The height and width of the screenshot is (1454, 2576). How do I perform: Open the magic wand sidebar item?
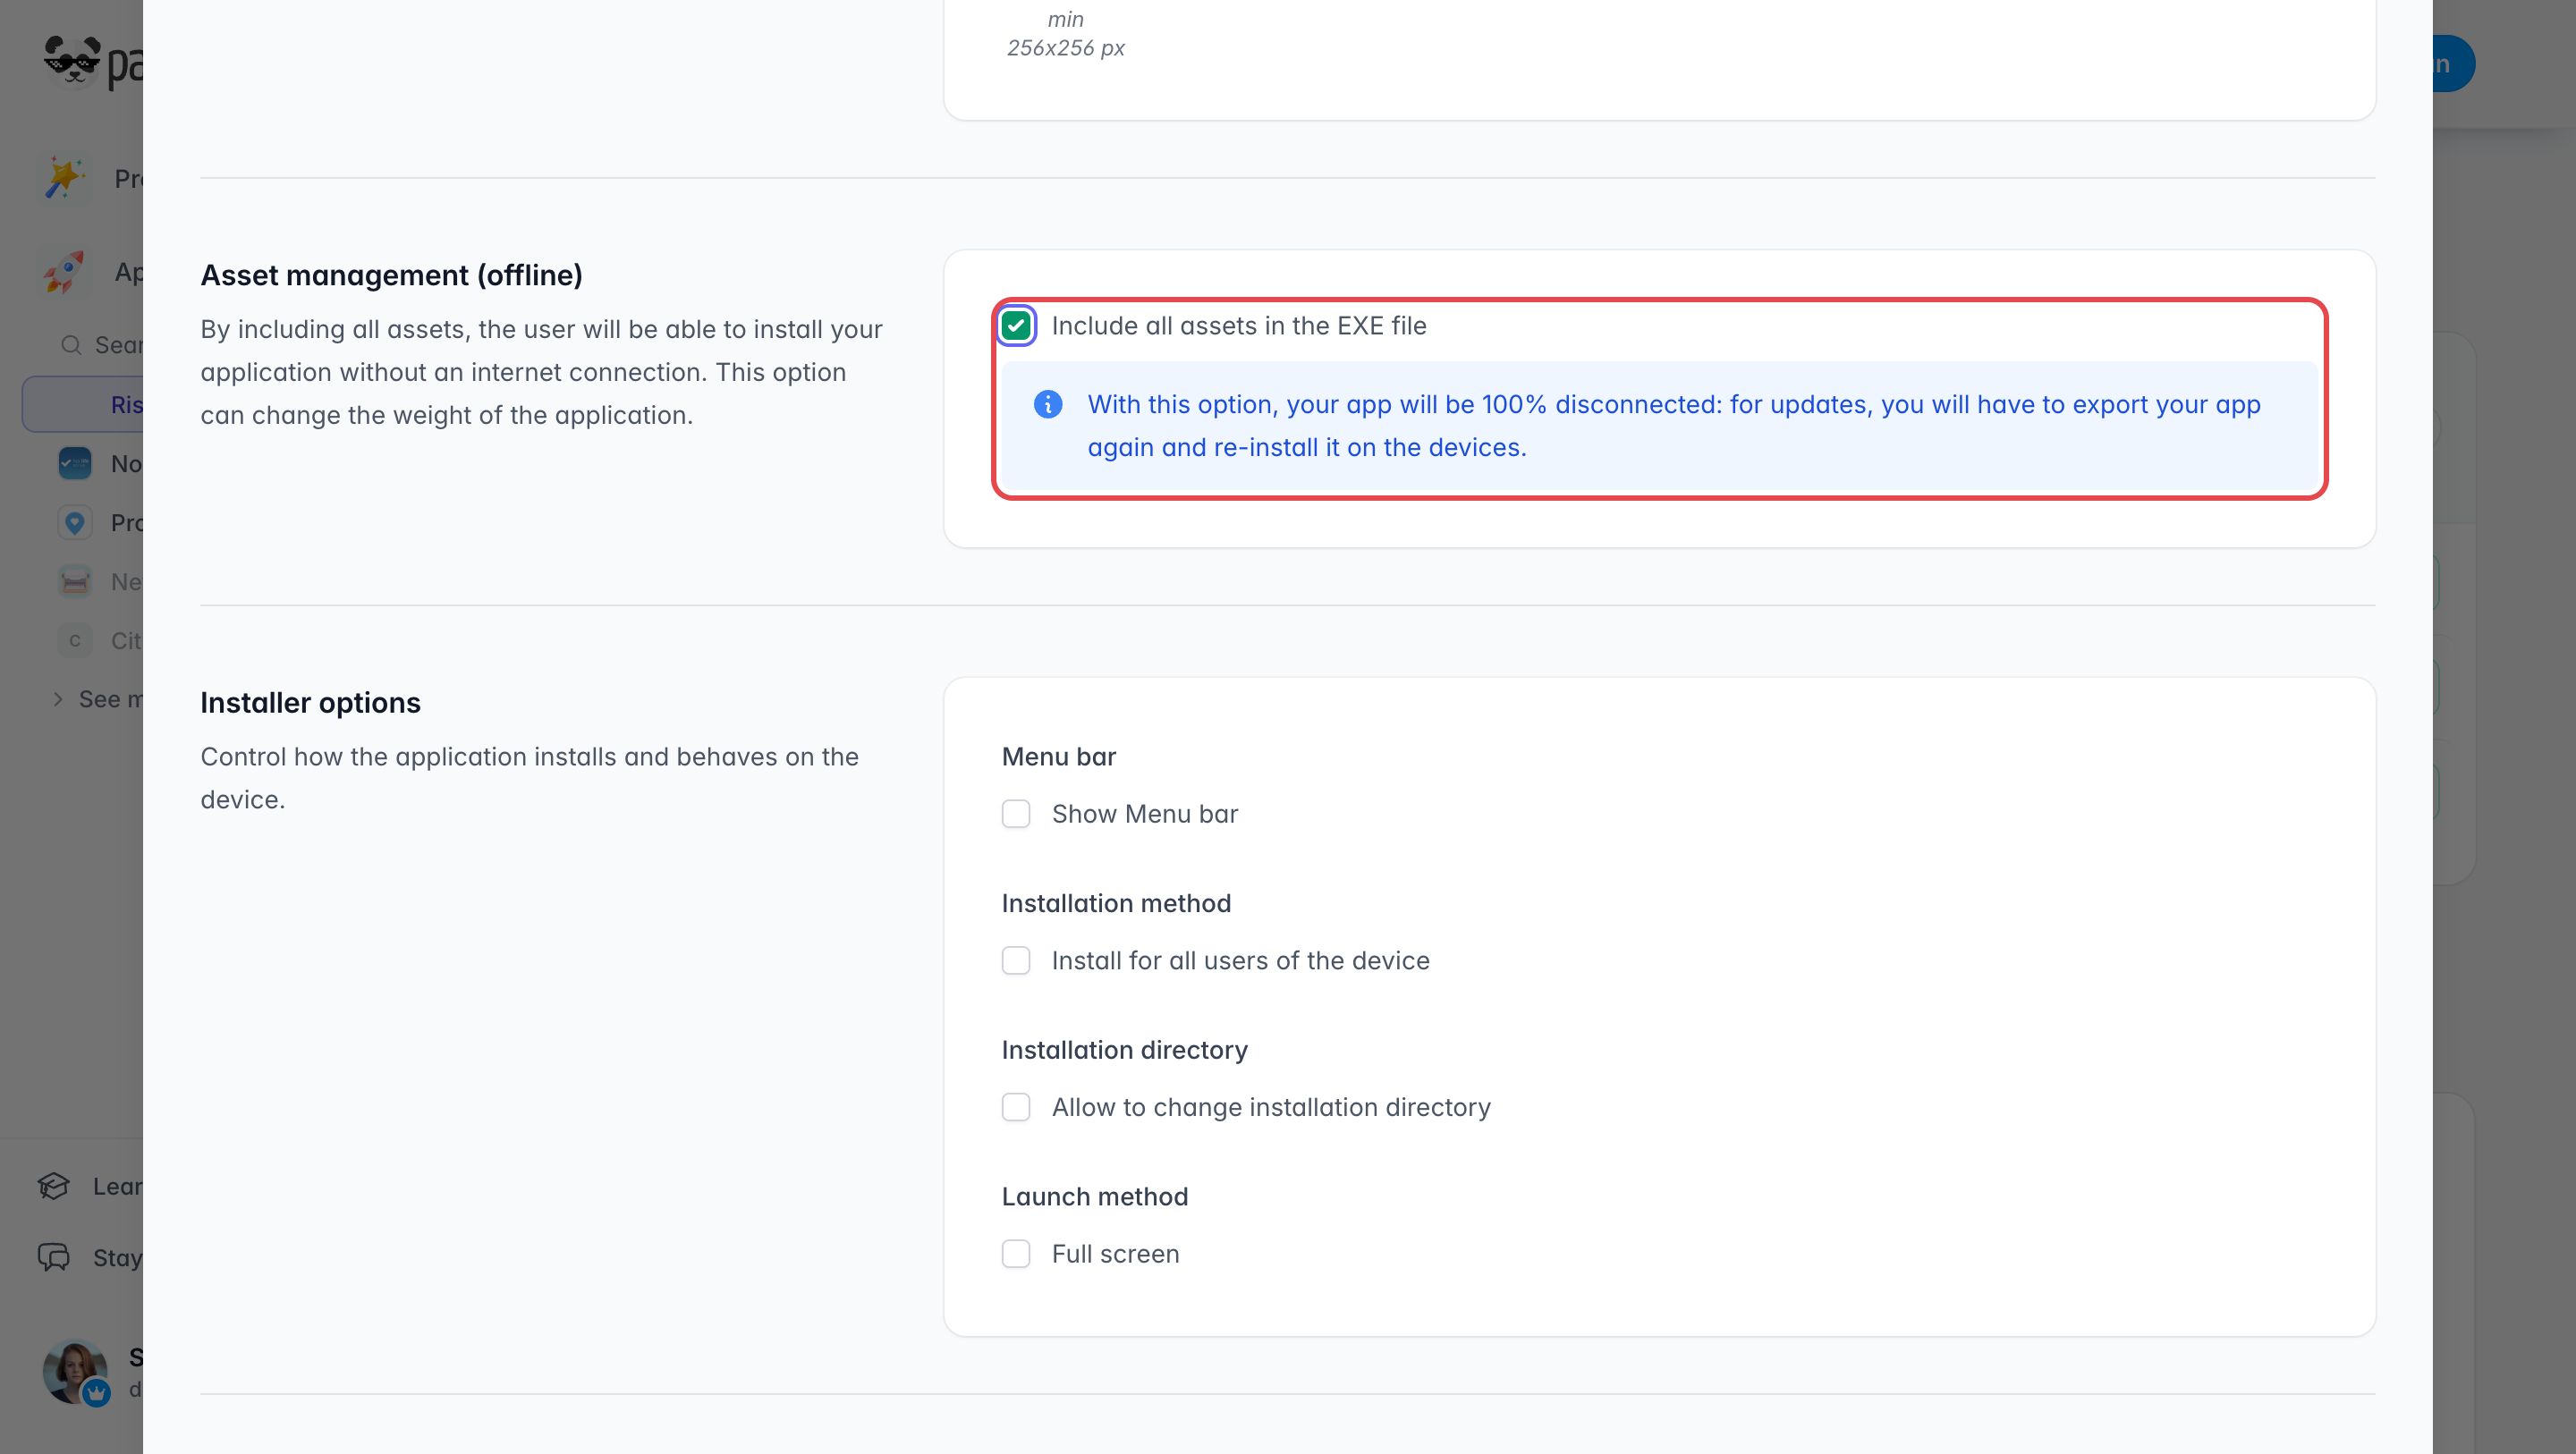65,179
